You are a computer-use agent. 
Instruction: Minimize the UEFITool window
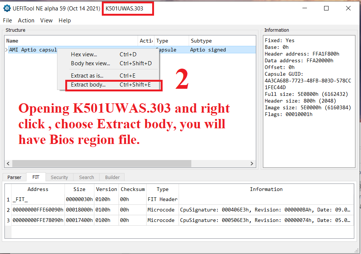pos(305,8)
